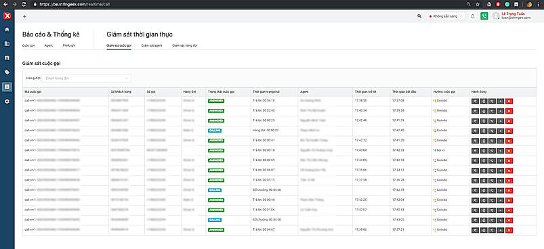Open the notifications bell
The width and height of the screenshot is (544, 249).
(x=473, y=16)
